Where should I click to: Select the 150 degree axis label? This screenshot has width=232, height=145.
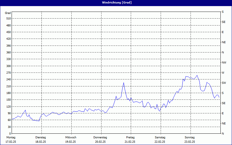click(9, 99)
